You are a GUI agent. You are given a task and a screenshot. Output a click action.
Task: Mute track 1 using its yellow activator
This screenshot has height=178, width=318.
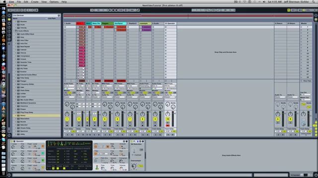click(x=67, y=119)
